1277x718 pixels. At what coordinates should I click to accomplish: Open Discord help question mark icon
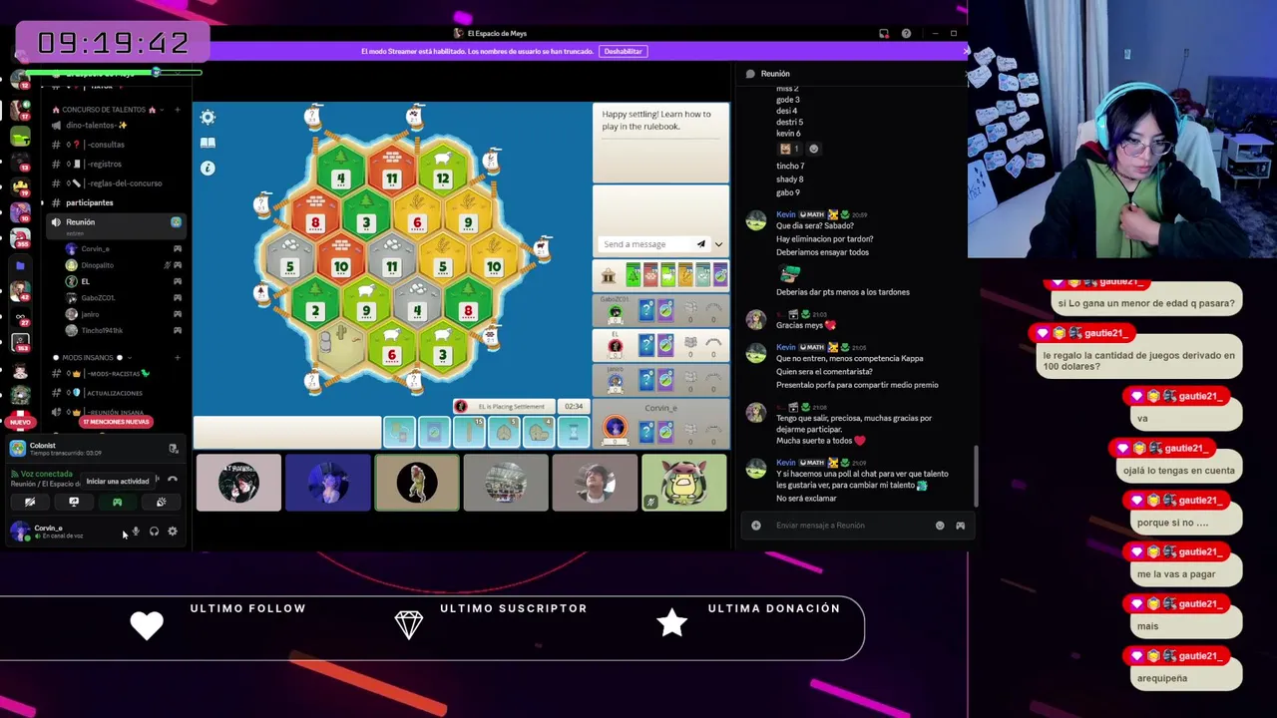[906, 34]
